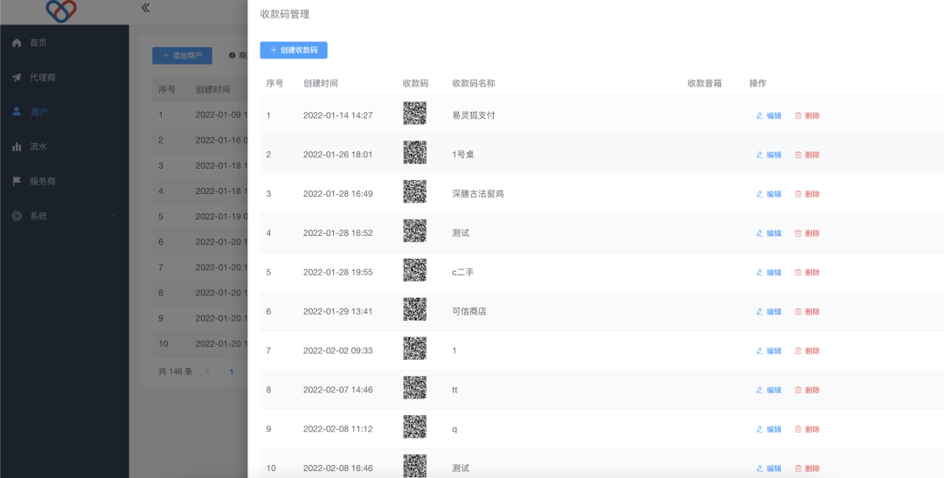This screenshot has height=478, width=944.
Task: Click the 创建时间 header in drawer table
Action: [x=320, y=84]
